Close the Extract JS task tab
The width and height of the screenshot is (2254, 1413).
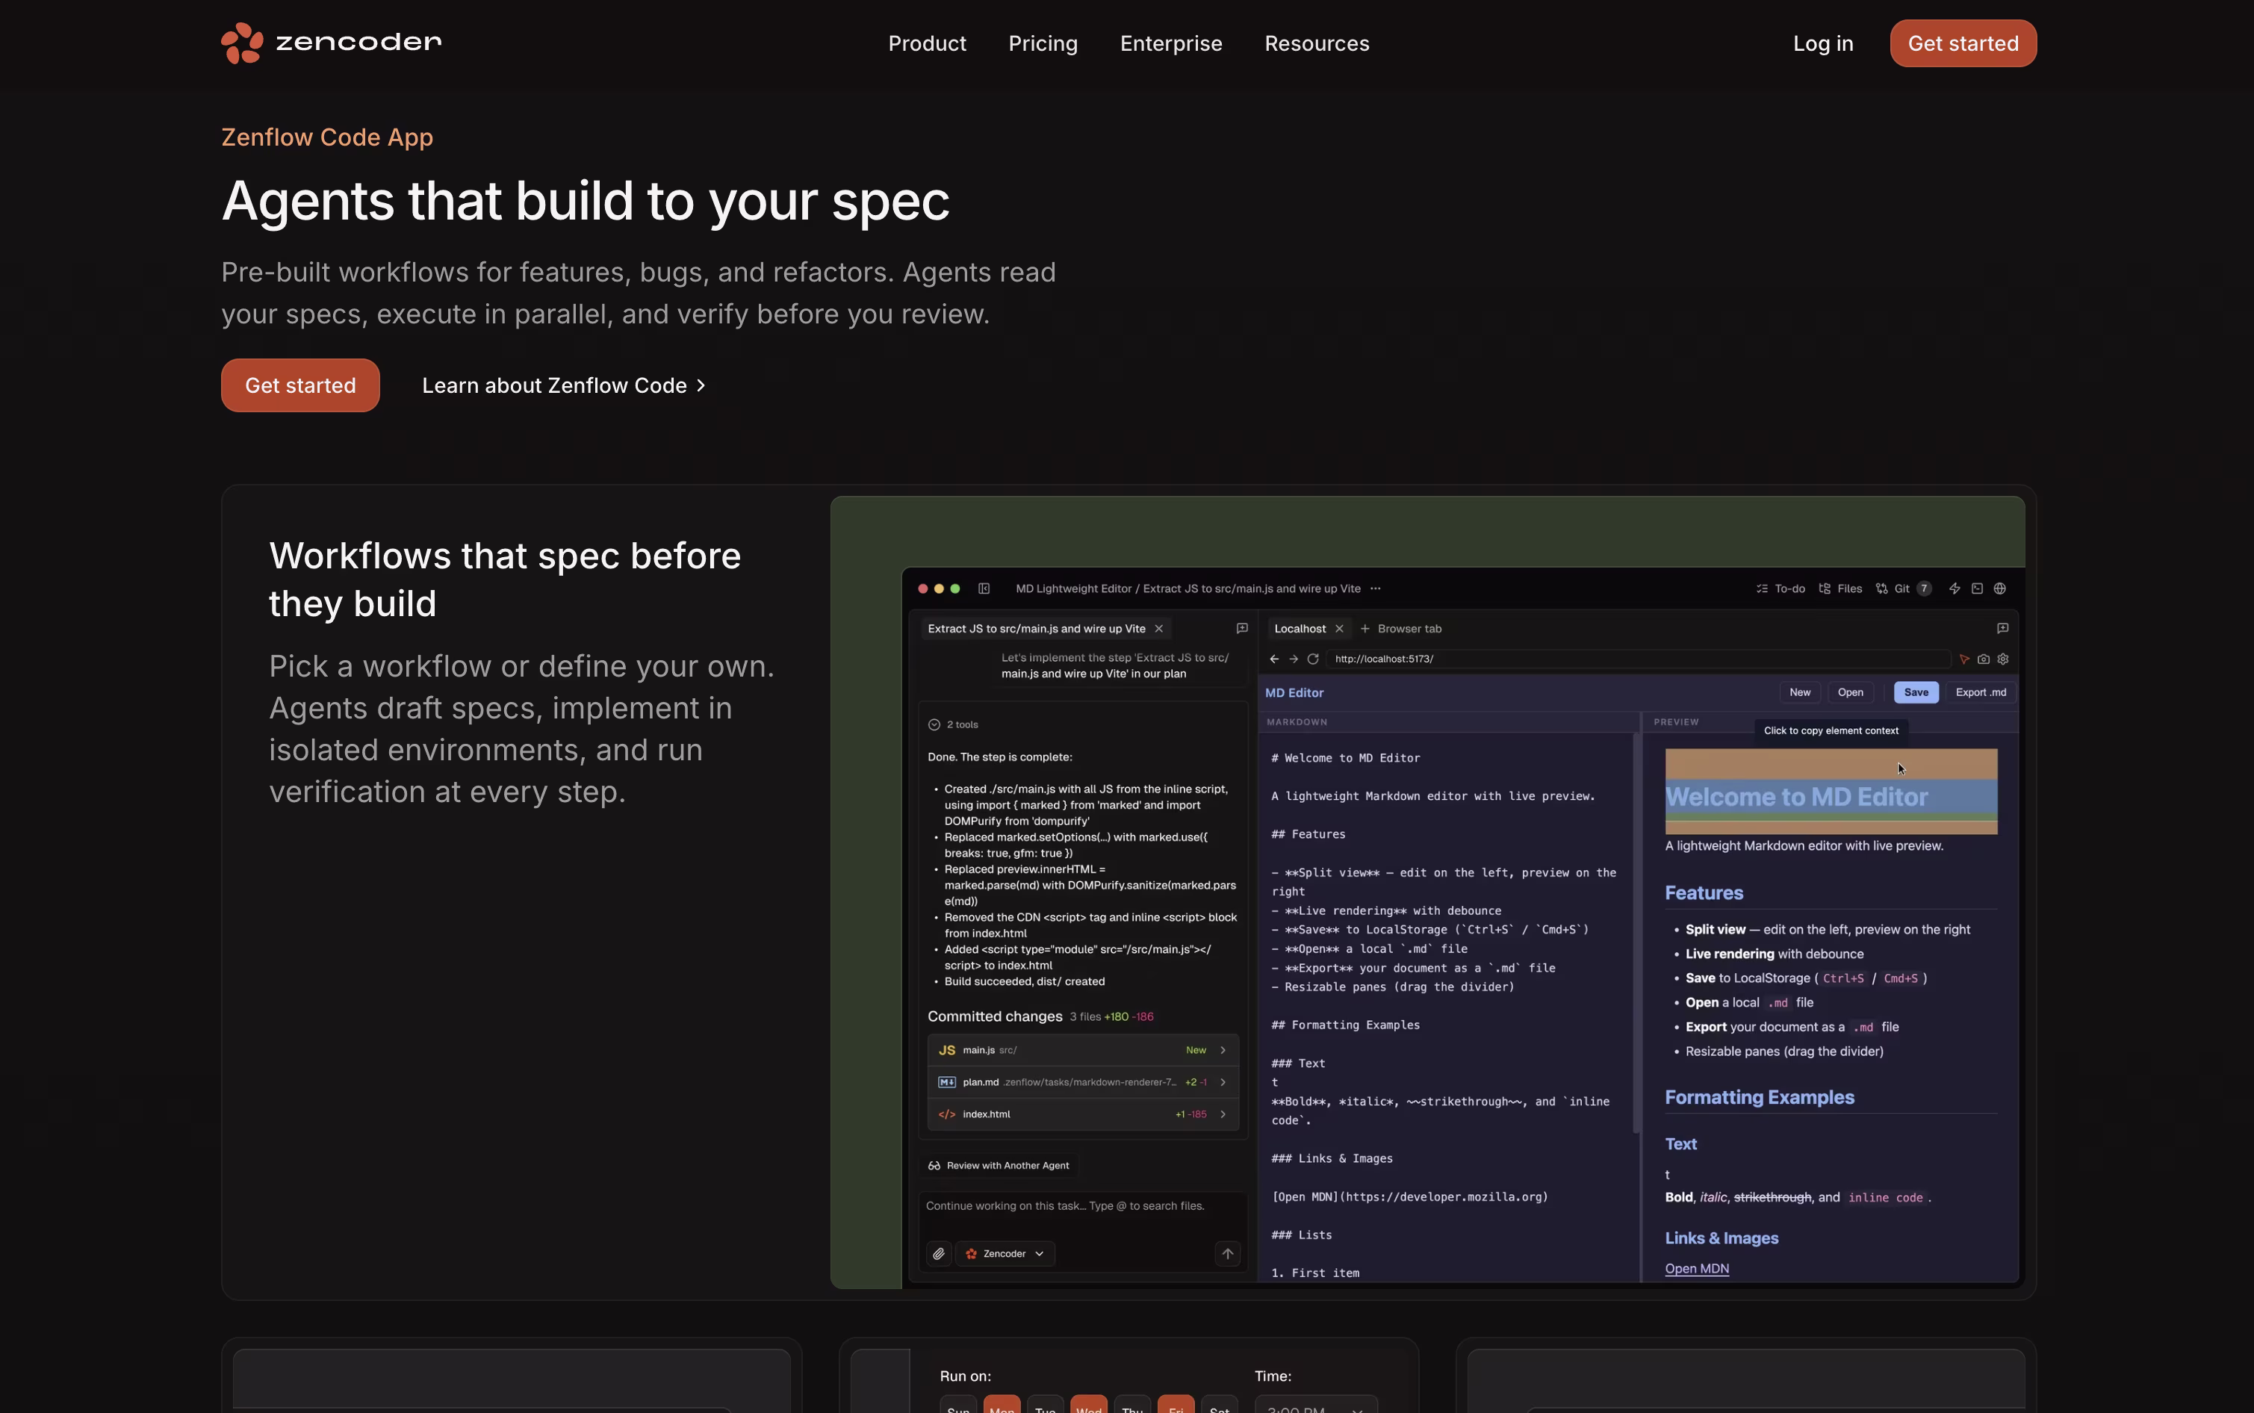click(1159, 629)
